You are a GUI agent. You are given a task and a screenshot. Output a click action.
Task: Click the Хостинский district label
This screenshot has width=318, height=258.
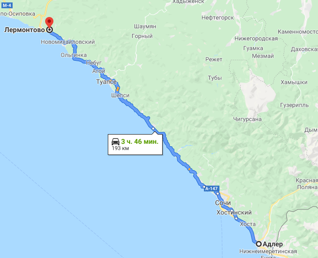pos(234,212)
